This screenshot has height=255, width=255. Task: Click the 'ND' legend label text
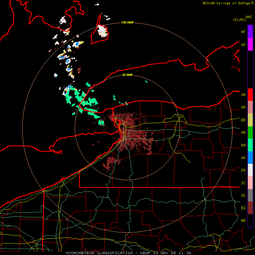pyautogui.click(x=243, y=221)
